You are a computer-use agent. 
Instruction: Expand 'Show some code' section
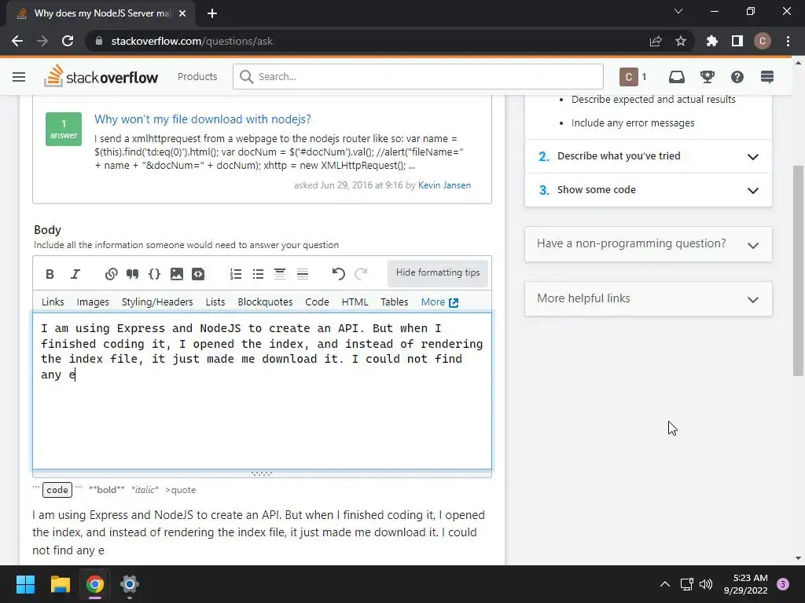pyautogui.click(x=649, y=190)
